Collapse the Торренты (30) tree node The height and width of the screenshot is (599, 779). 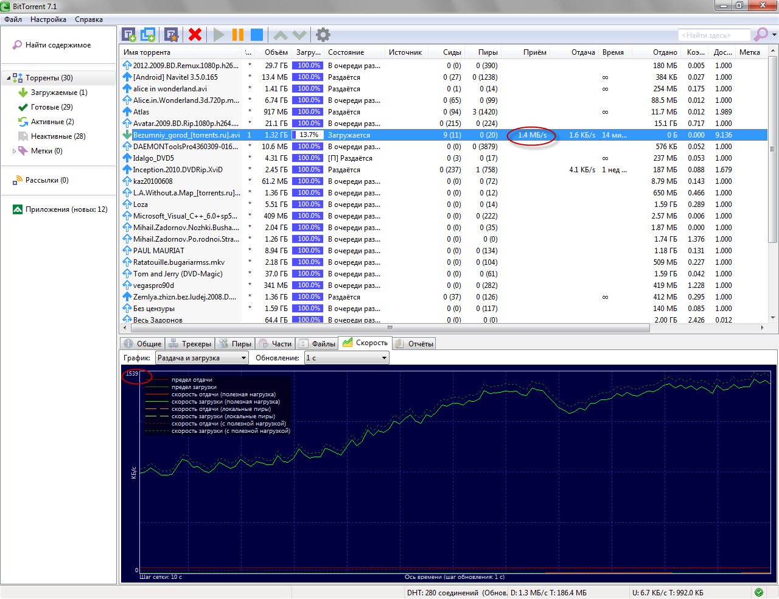click(9, 78)
